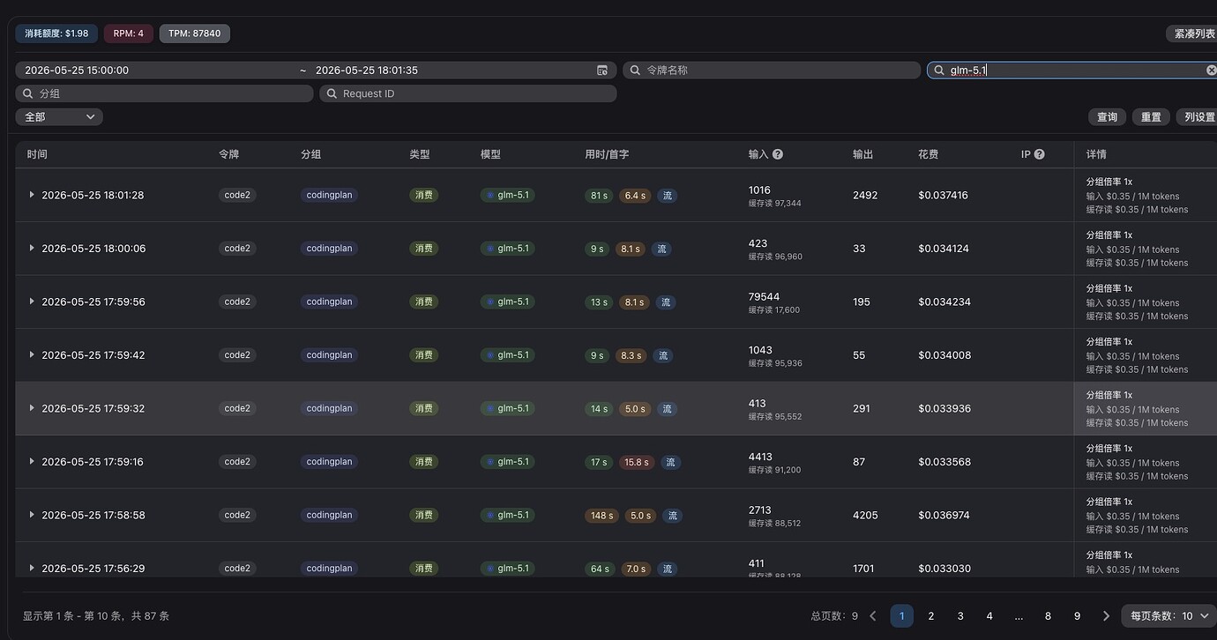1217x640 pixels.
Task: Click the pagination ellipsis
Action: click(1019, 616)
